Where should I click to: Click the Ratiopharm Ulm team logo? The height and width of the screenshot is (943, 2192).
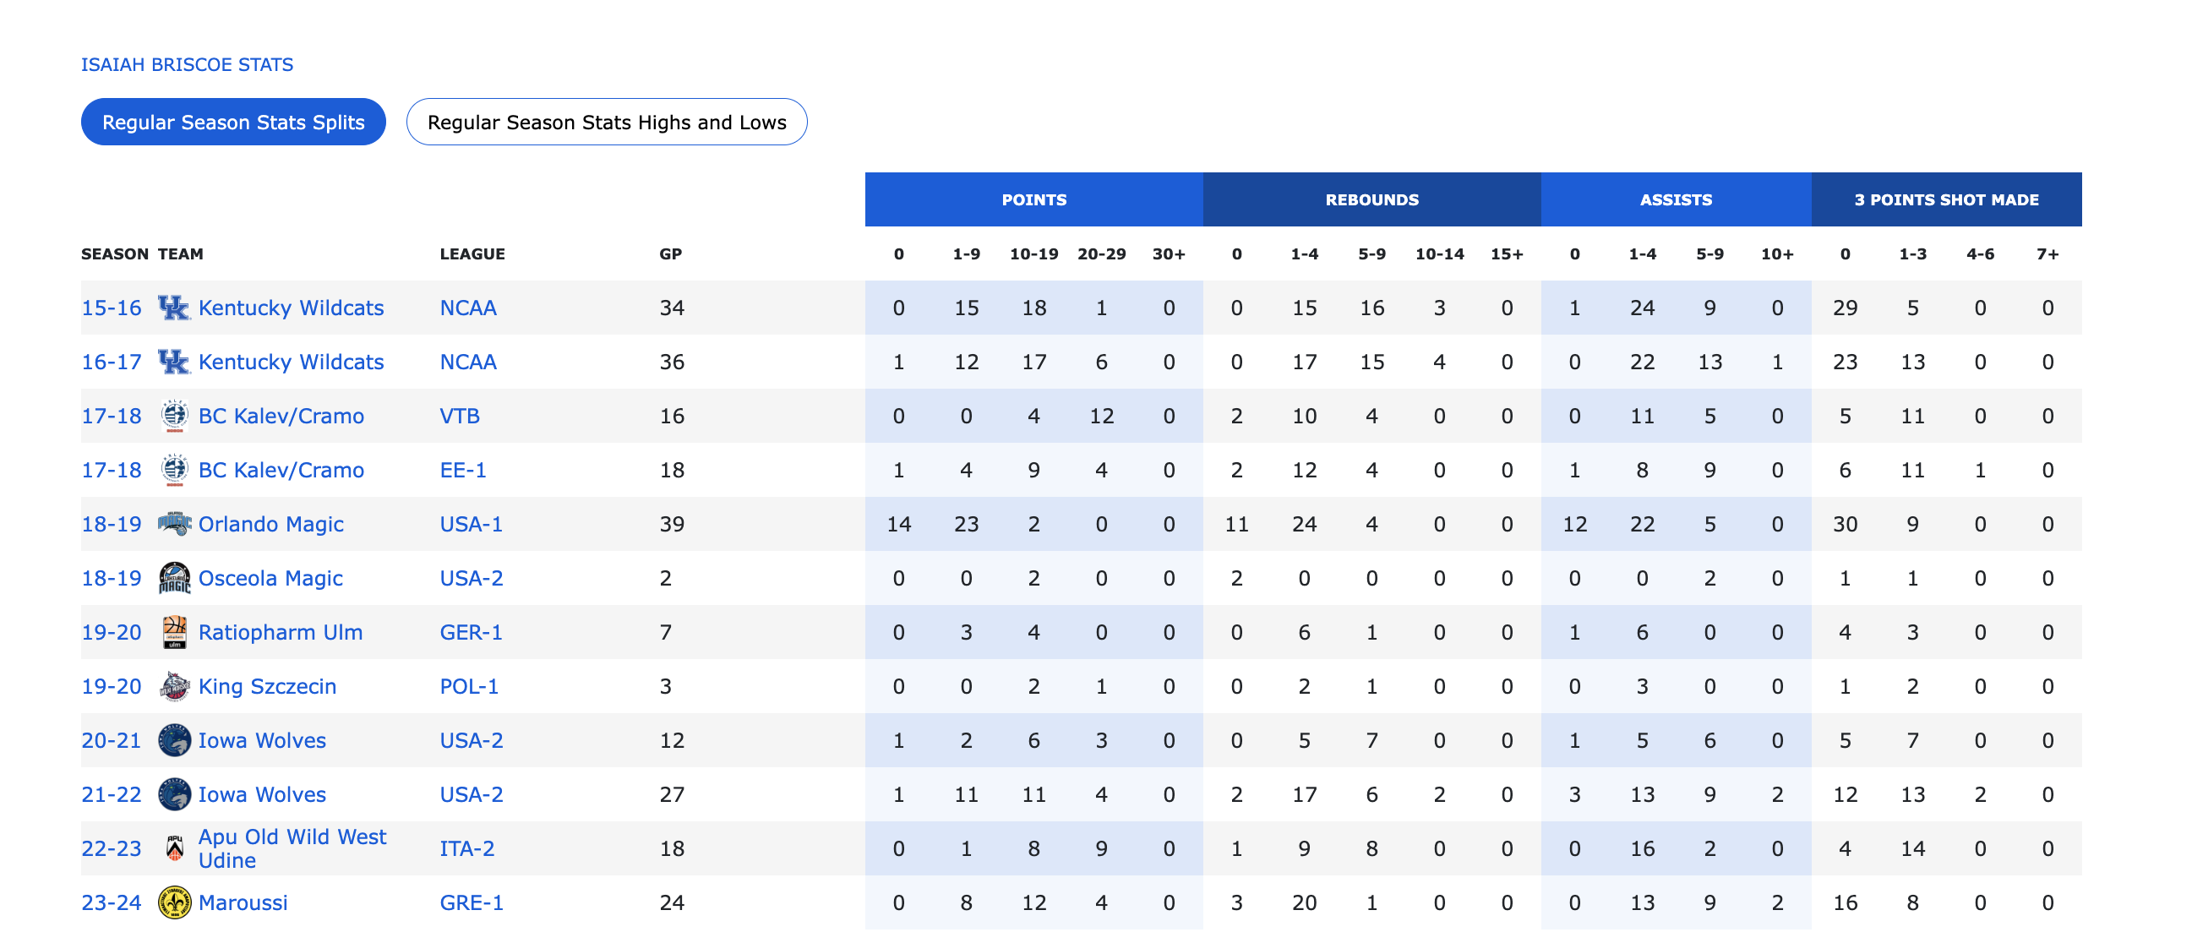pos(174,632)
